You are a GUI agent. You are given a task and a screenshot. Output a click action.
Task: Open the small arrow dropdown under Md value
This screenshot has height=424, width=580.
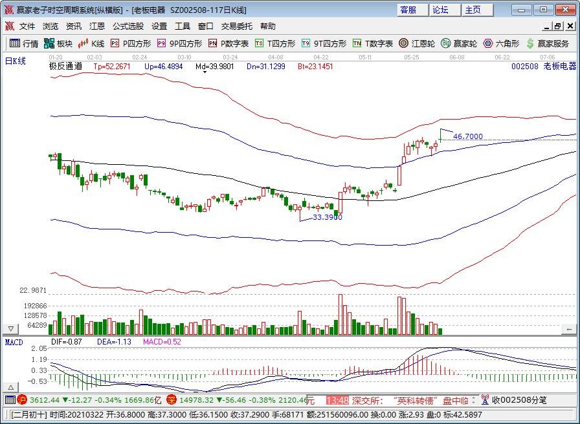pyautogui.click(x=205, y=72)
